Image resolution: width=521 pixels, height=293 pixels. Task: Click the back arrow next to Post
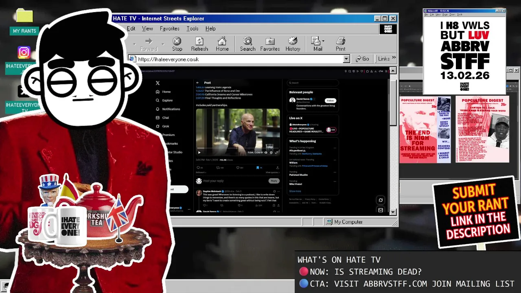pos(197,83)
